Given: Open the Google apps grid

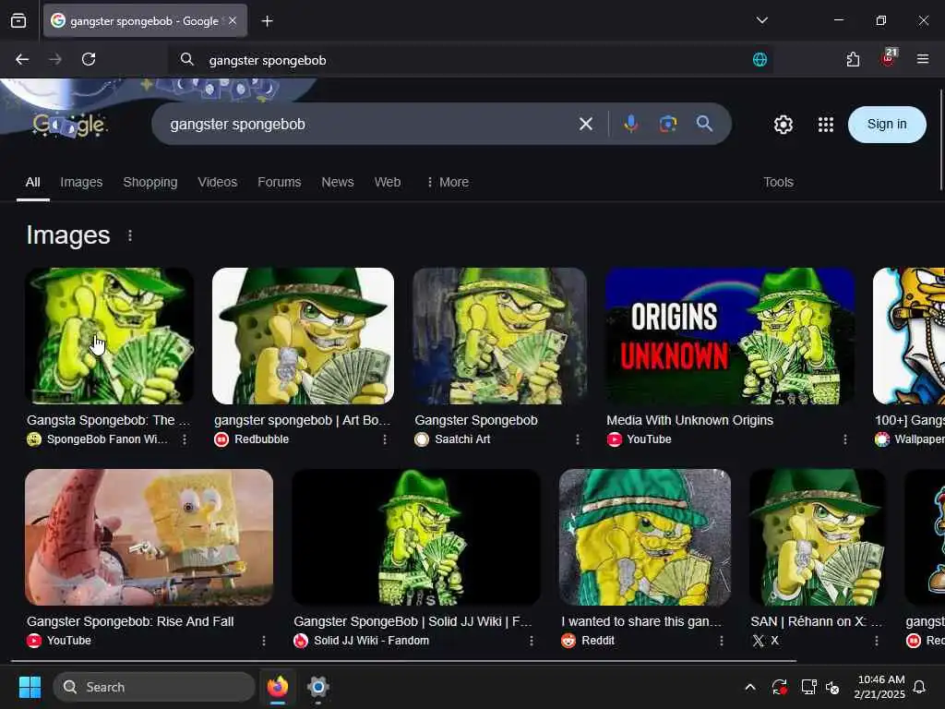Looking at the screenshot, I should 826,125.
